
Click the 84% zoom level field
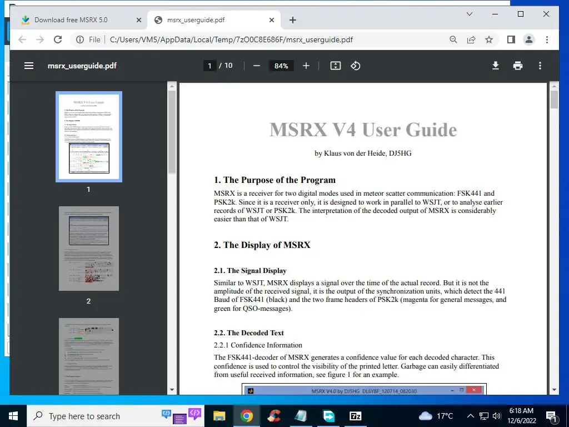(x=281, y=66)
